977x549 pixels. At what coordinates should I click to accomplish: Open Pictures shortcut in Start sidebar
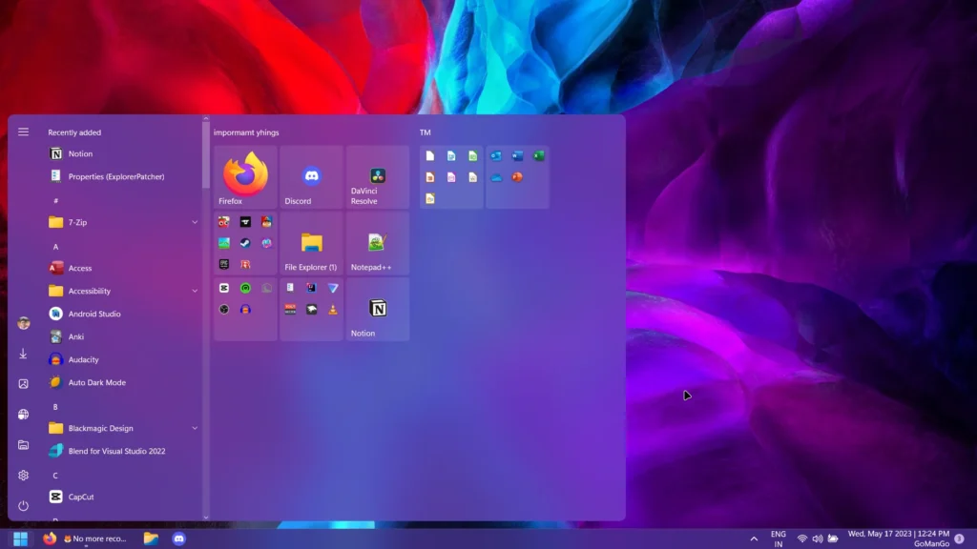tap(23, 383)
